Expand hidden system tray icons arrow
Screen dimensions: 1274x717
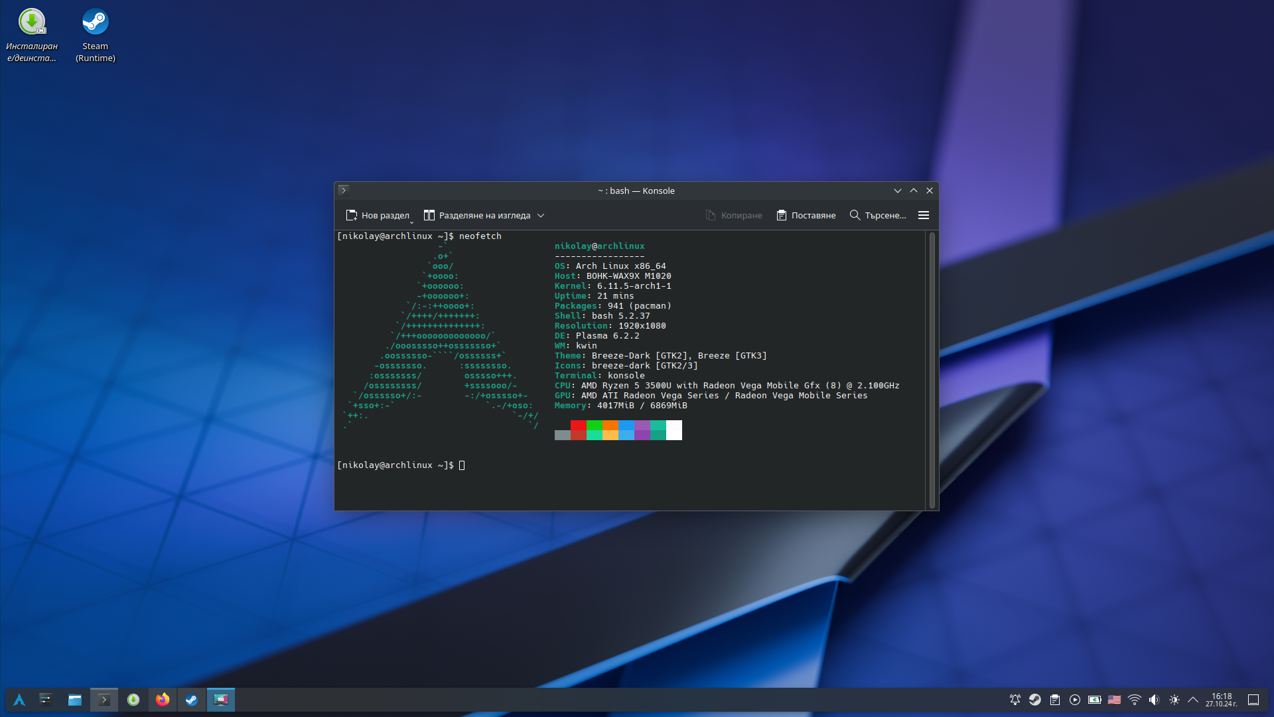(1193, 700)
